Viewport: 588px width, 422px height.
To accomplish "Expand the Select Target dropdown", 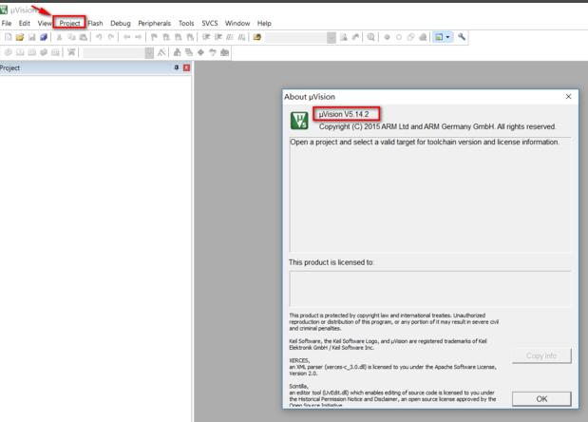I will [x=149, y=52].
